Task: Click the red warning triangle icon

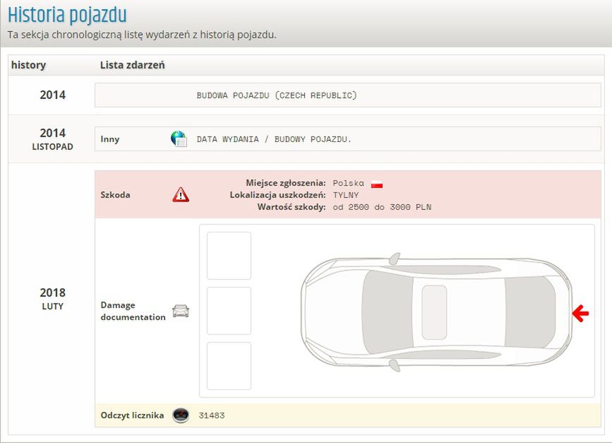Action: (x=181, y=194)
